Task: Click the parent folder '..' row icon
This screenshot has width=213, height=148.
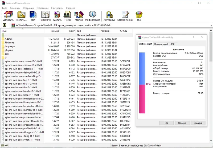Action: point(3,35)
